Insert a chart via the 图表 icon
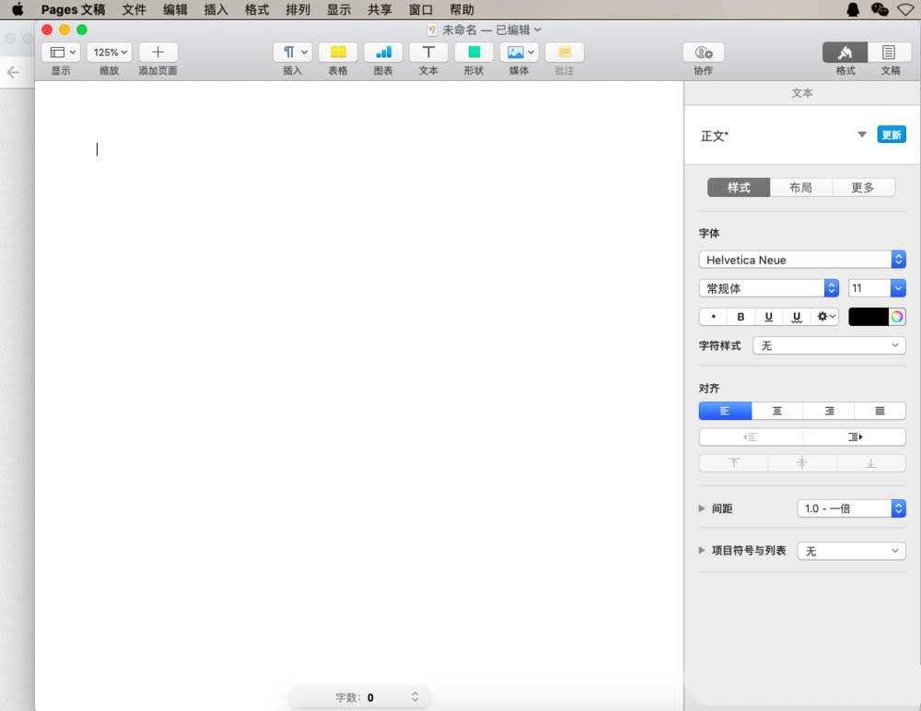 pyautogui.click(x=383, y=52)
